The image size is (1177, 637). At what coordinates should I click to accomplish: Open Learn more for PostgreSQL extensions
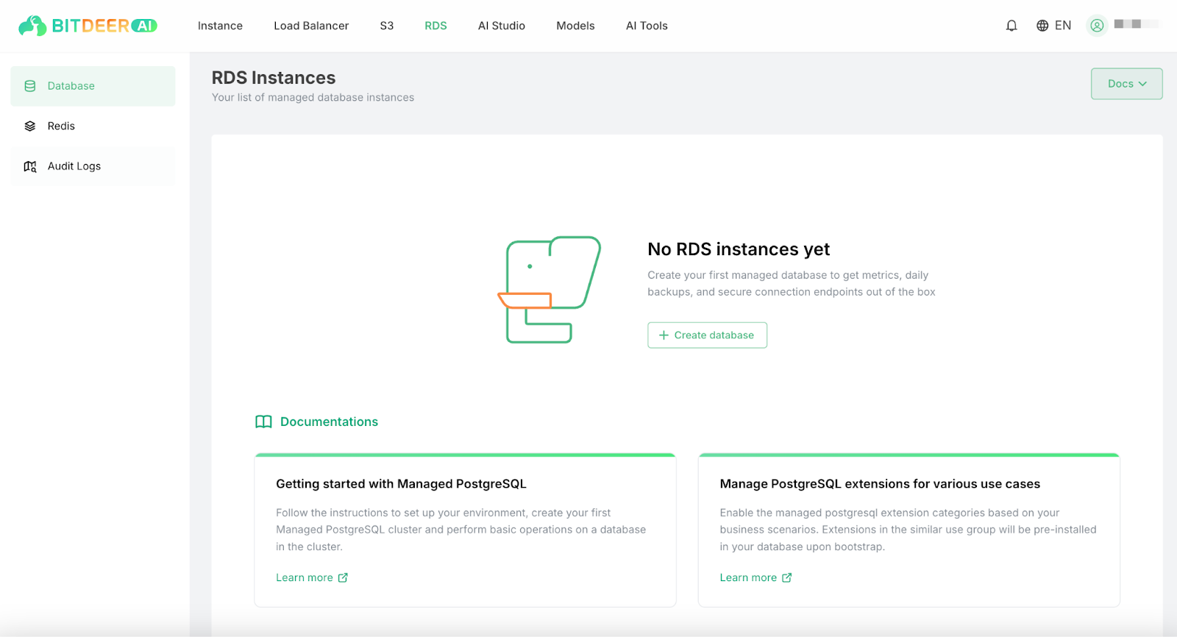[755, 578]
